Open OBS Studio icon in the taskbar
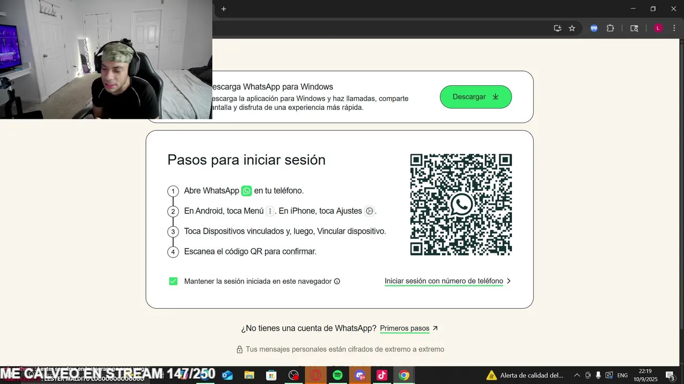The image size is (684, 384). (x=293, y=375)
